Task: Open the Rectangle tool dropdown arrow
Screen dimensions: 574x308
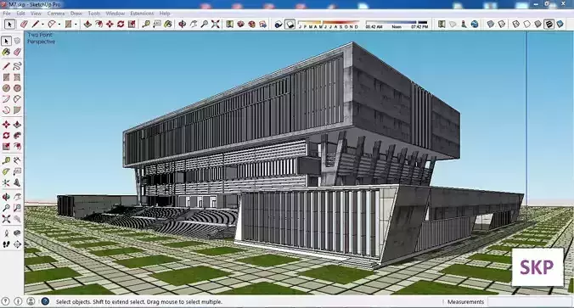Action: (76, 25)
